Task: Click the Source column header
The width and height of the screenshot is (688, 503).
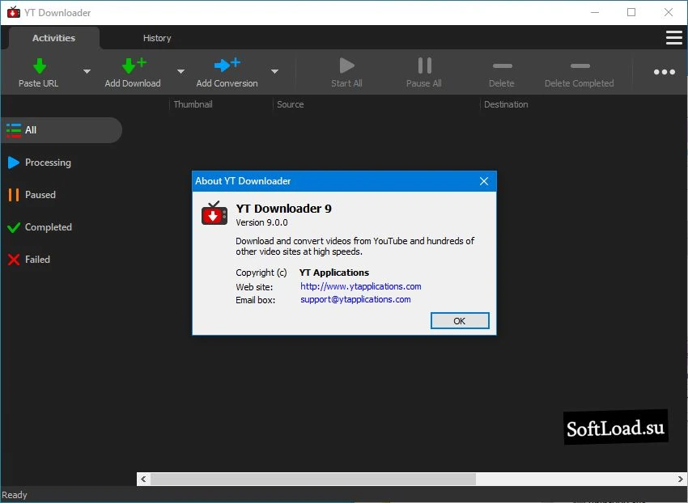Action: click(290, 104)
